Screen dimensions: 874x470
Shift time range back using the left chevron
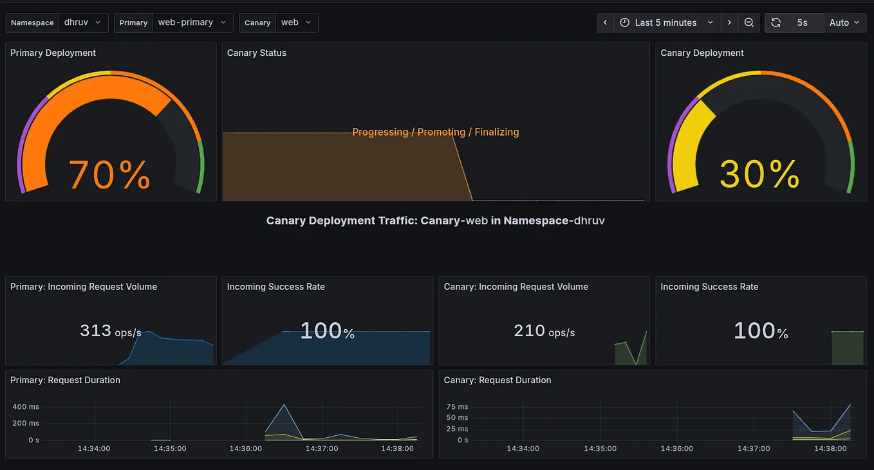604,22
